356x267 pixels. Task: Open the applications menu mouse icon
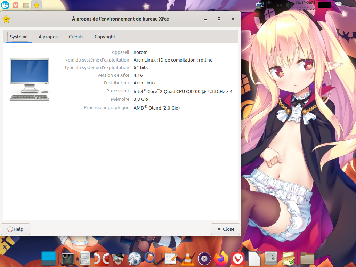pyautogui.click(x=5, y=5)
